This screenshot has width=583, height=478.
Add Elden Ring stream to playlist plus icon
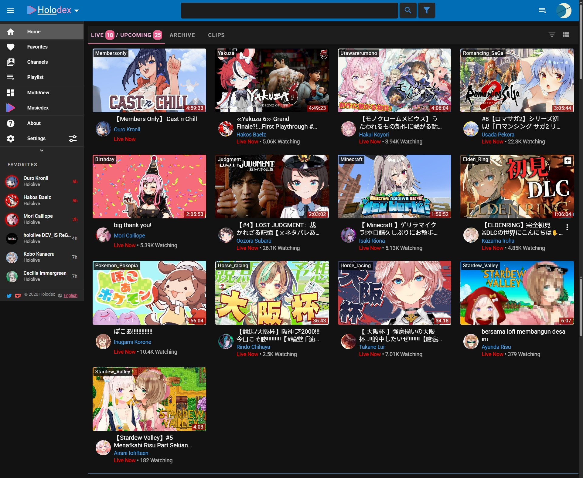pos(568,161)
